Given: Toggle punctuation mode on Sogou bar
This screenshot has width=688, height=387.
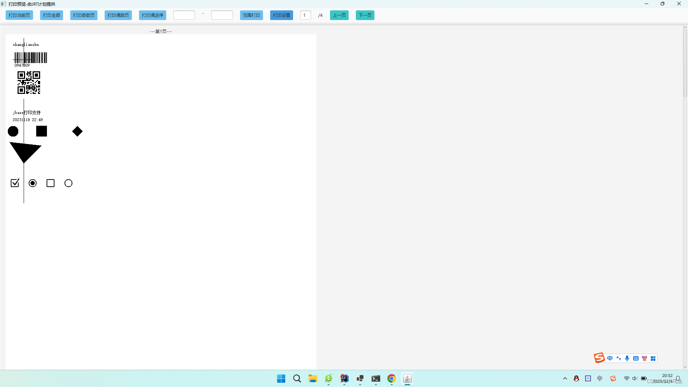Looking at the screenshot, I should (x=618, y=358).
